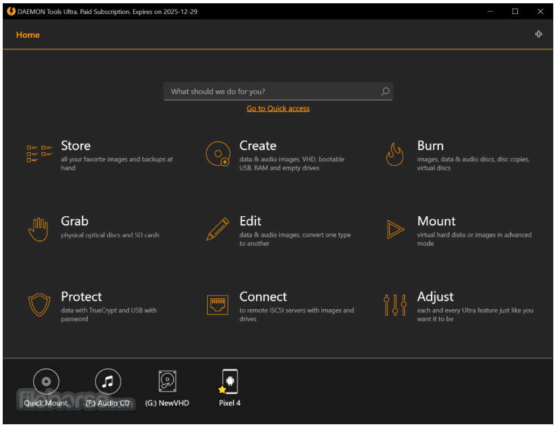The height and width of the screenshot is (427, 556).
Task: Focus the 'What should we do for you?' field
Action: pyautogui.click(x=278, y=91)
